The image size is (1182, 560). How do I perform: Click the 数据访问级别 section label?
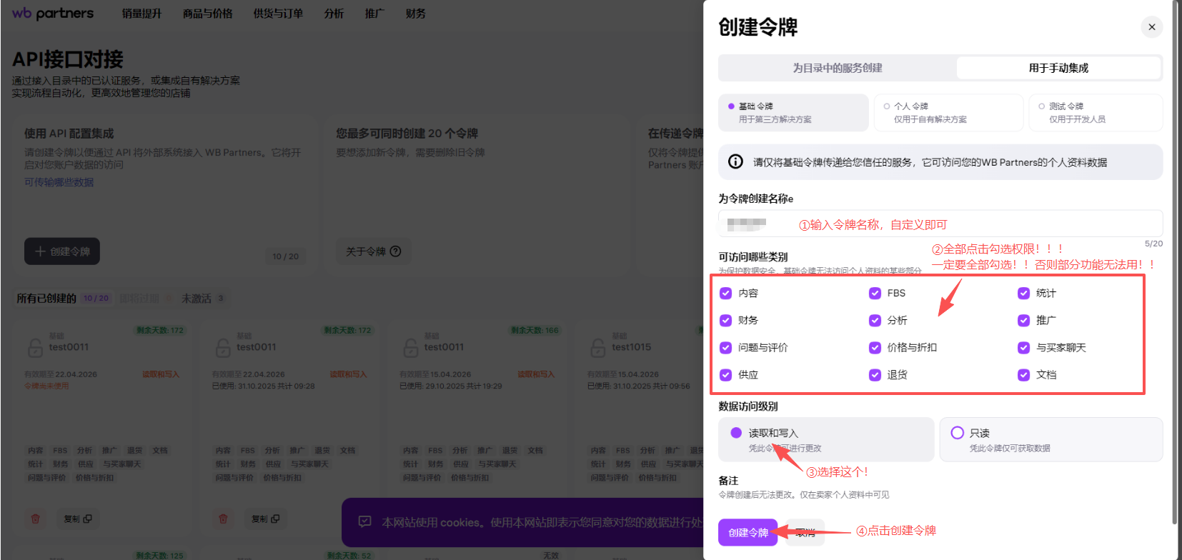748,406
